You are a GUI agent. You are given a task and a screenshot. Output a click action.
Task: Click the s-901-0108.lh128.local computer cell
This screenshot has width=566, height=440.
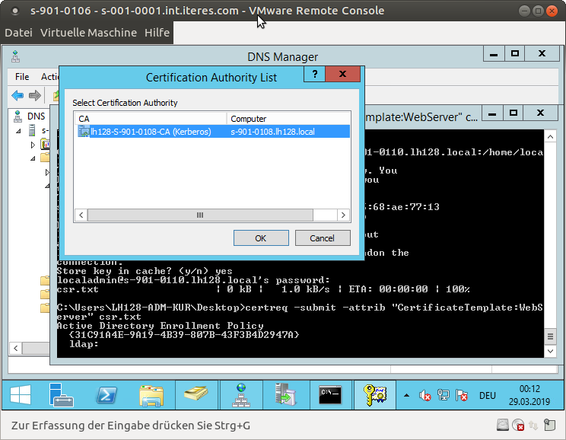272,132
